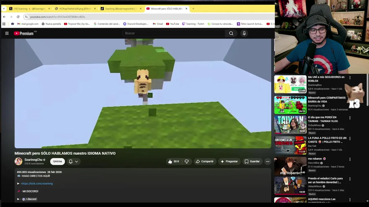Open options for LA FUNA A POLLO FRITO video

point(350,139)
